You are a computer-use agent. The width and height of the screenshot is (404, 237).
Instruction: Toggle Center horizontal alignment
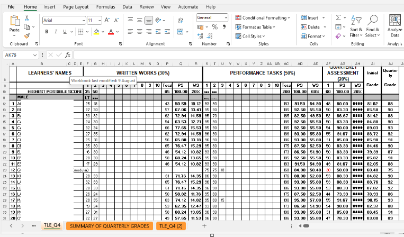click(140, 31)
